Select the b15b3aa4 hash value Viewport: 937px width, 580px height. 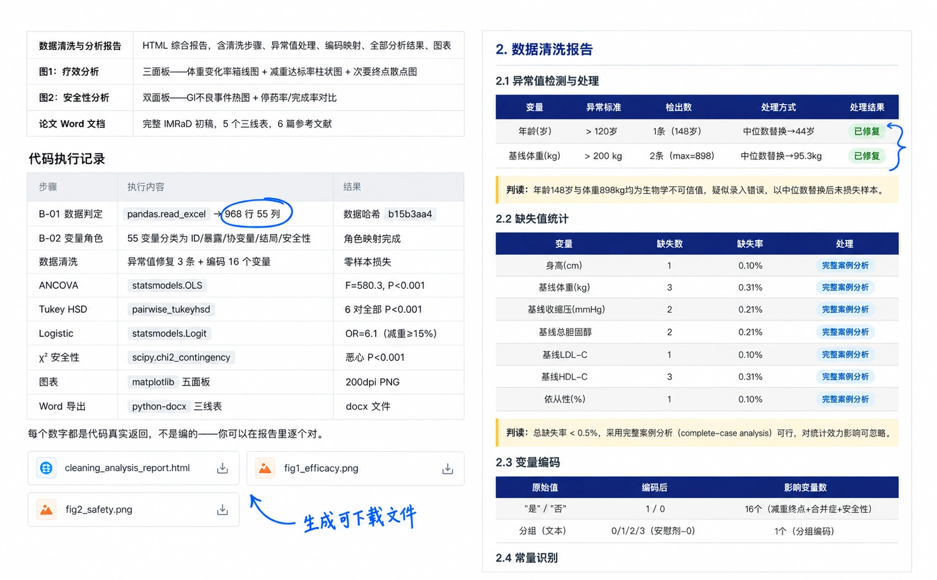coord(410,214)
